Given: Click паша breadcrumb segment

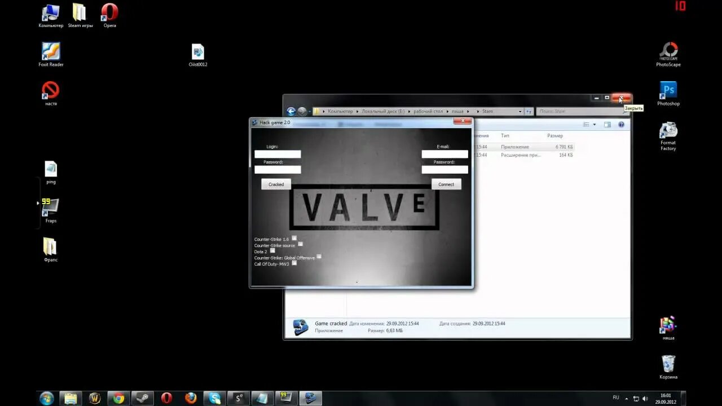Looking at the screenshot, I should tap(457, 112).
